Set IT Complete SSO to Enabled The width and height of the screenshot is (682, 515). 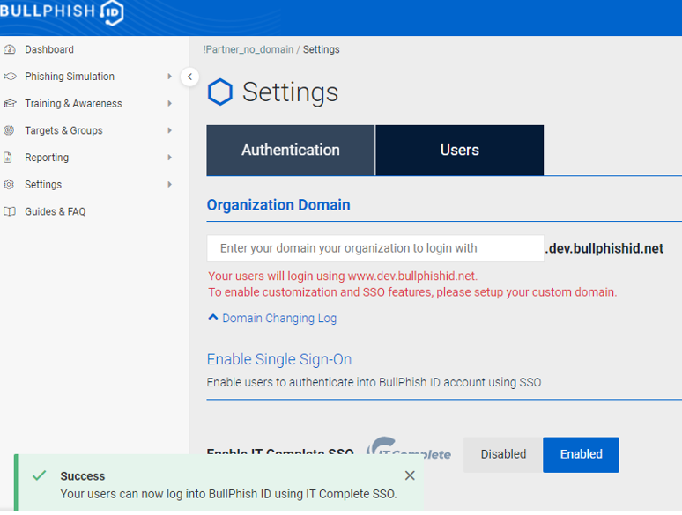(581, 454)
